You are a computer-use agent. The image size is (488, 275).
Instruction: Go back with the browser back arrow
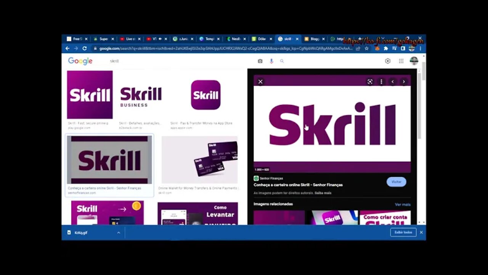click(67, 49)
